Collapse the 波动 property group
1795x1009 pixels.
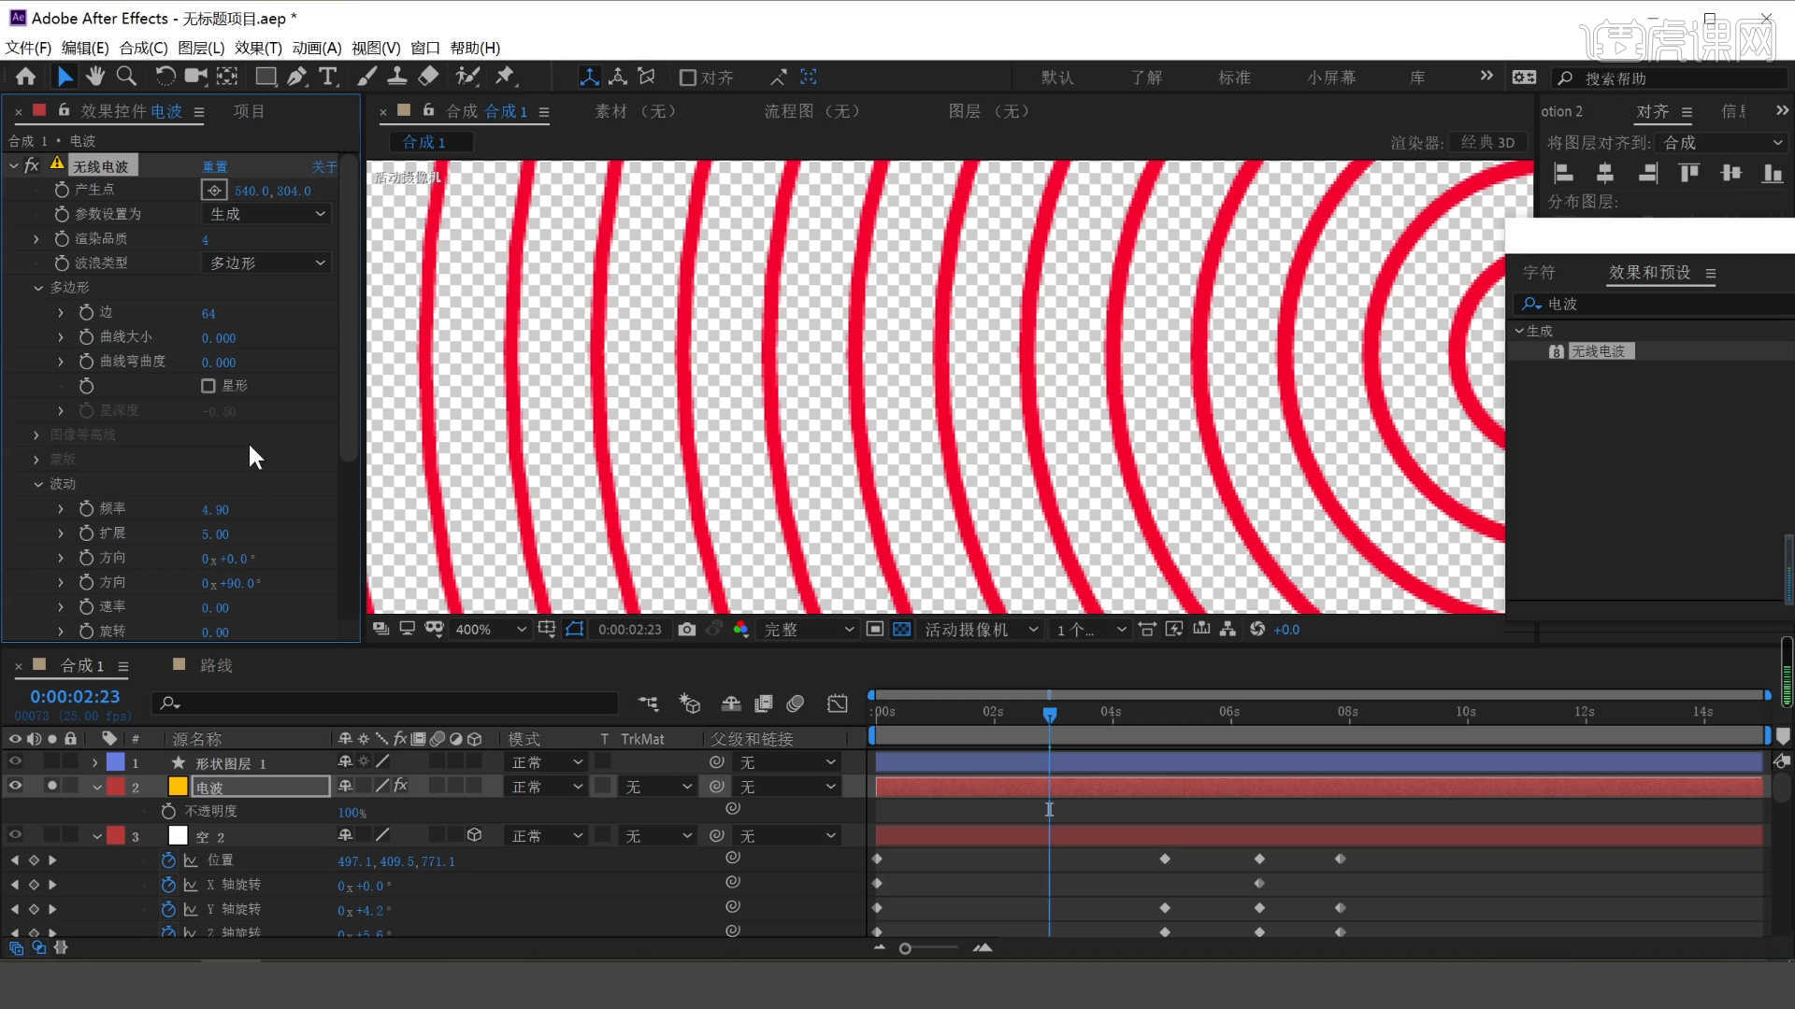[38, 484]
